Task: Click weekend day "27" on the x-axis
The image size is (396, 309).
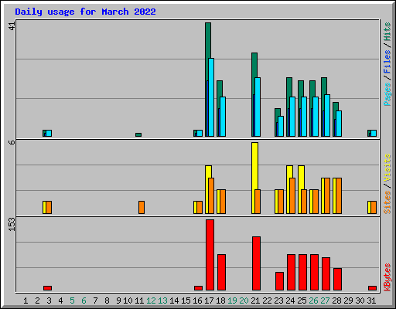Action: tap(325, 301)
